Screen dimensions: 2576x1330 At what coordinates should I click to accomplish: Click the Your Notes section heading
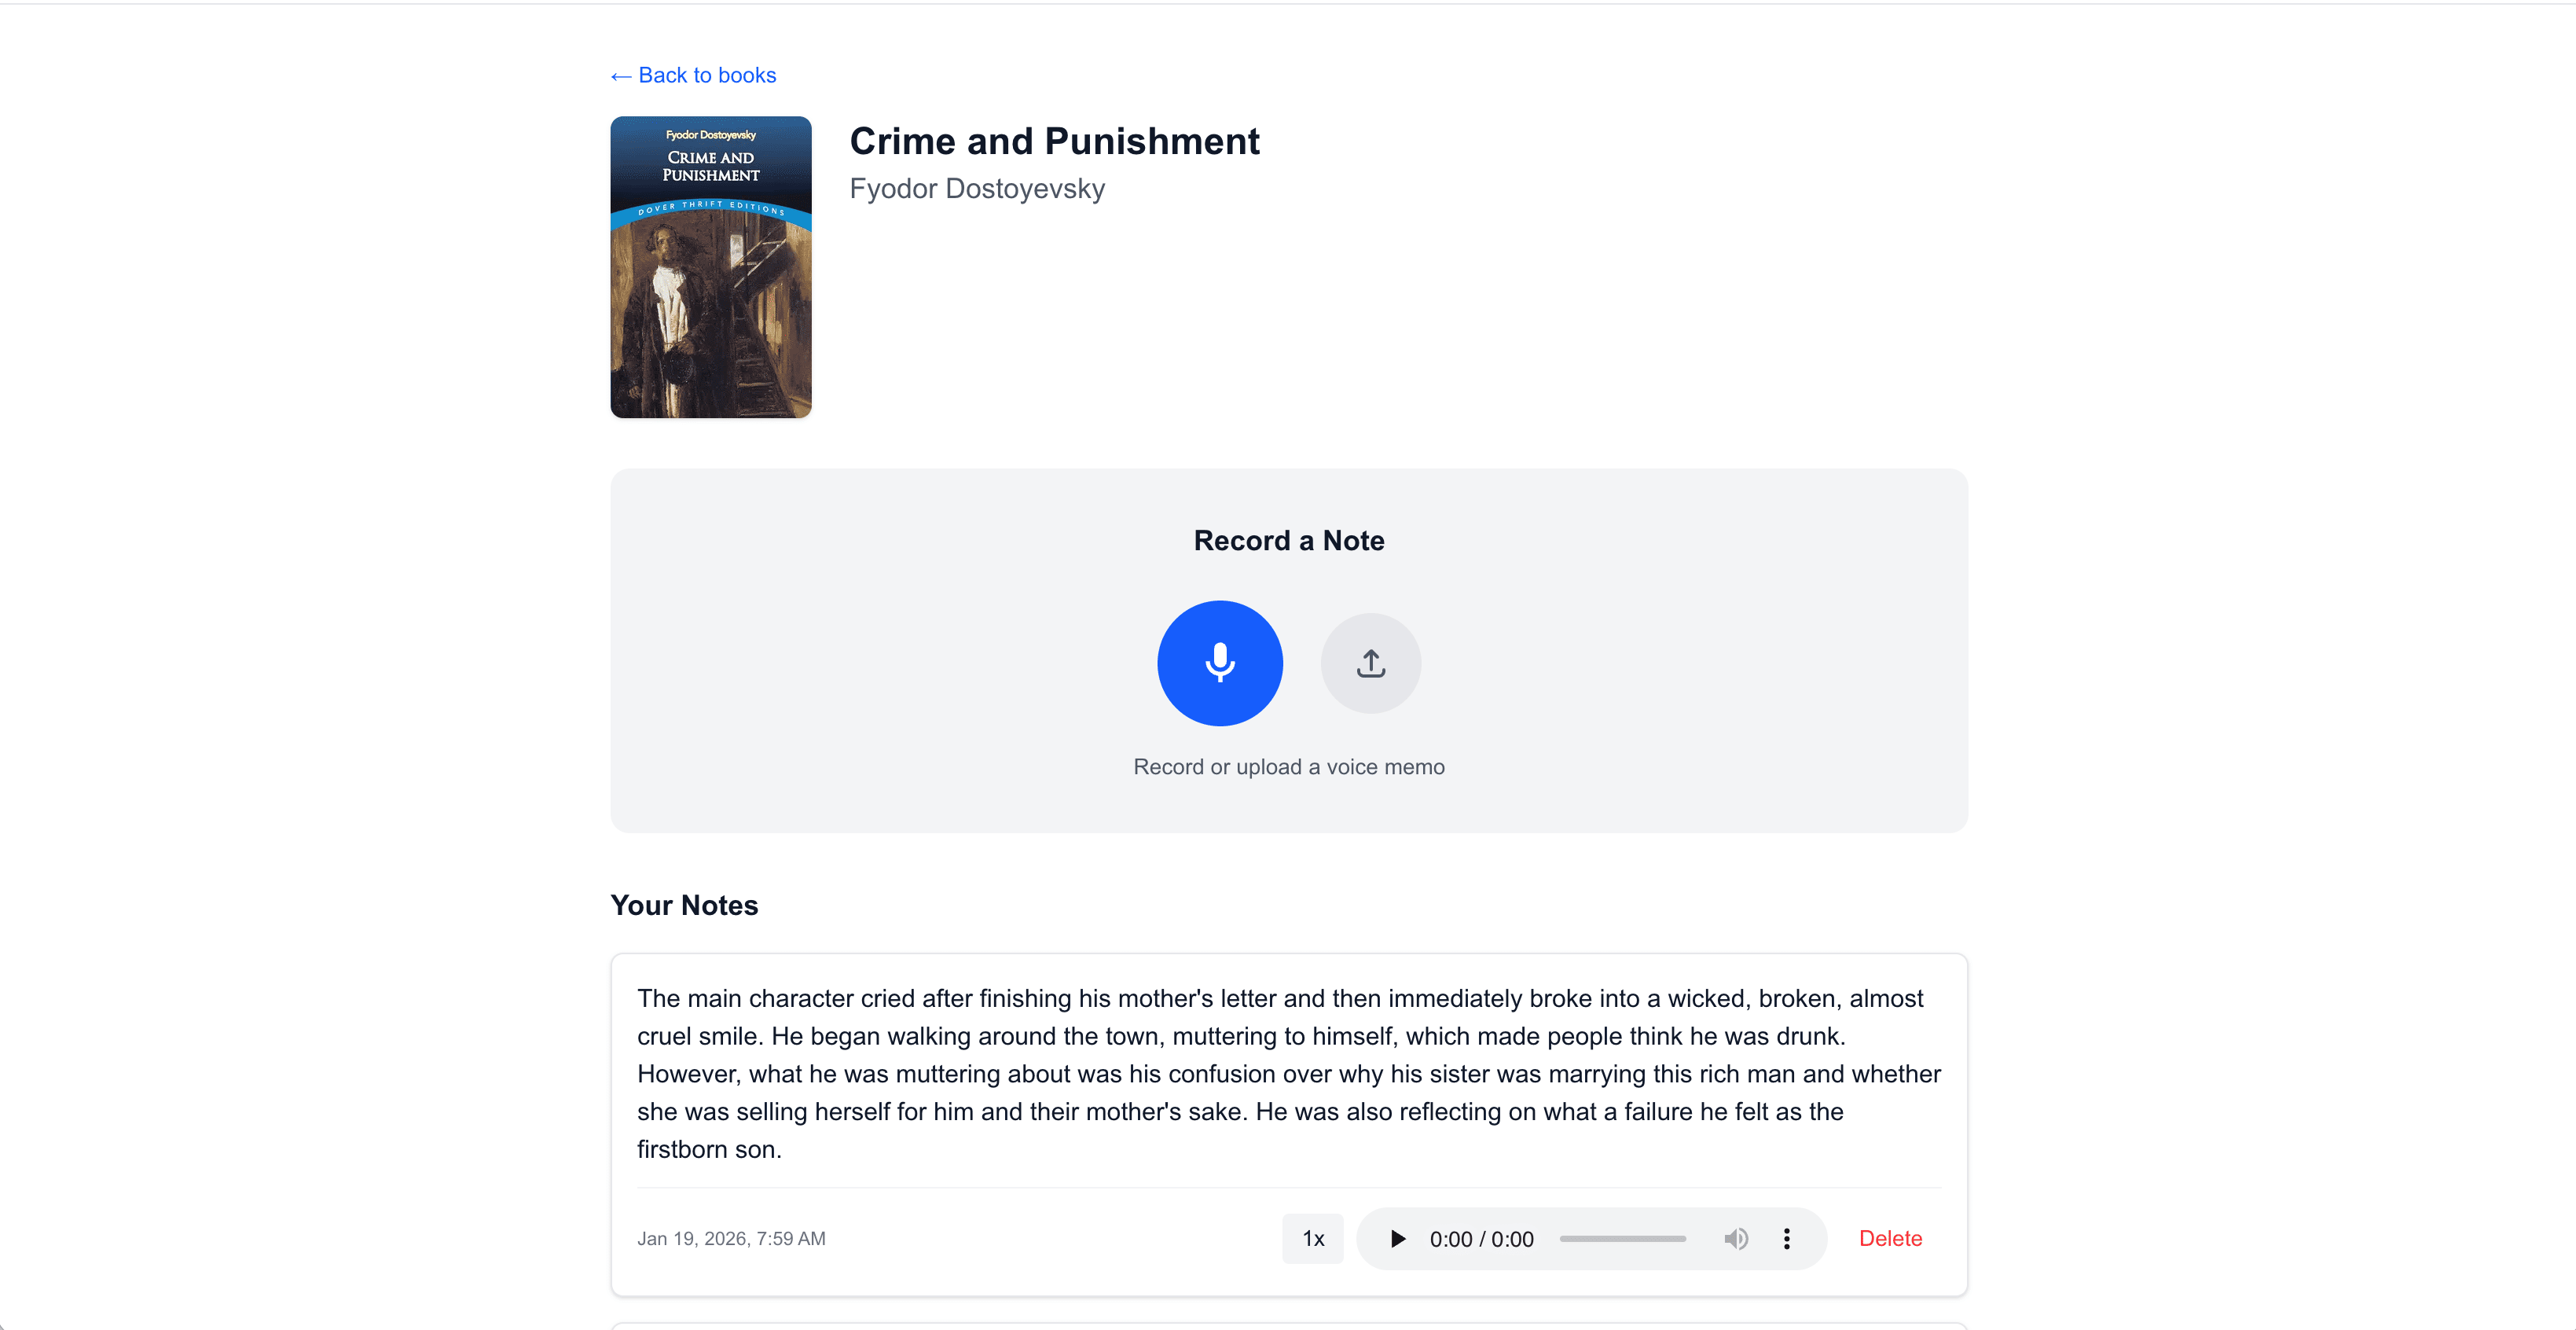pyautogui.click(x=684, y=905)
